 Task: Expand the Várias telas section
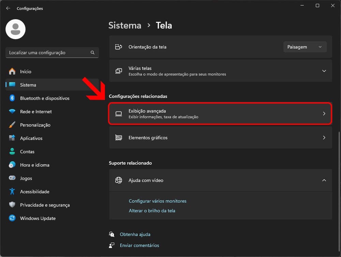[324, 71]
